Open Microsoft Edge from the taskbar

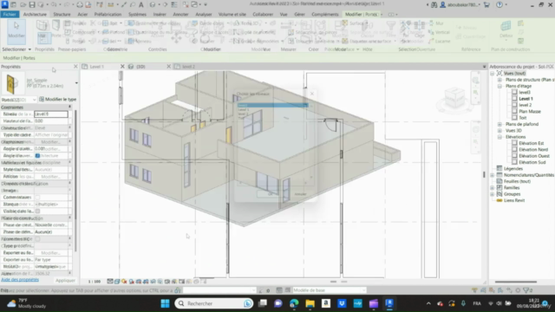pyautogui.click(x=294, y=303)
